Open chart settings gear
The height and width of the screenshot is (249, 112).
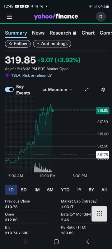click(x=103, y=90)
